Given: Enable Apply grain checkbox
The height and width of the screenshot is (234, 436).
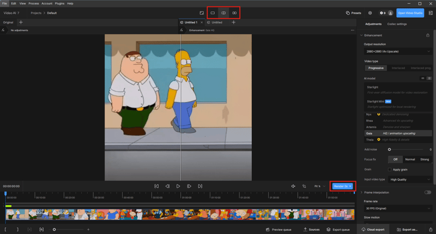Looking at the screenshot, I should 390,170.
